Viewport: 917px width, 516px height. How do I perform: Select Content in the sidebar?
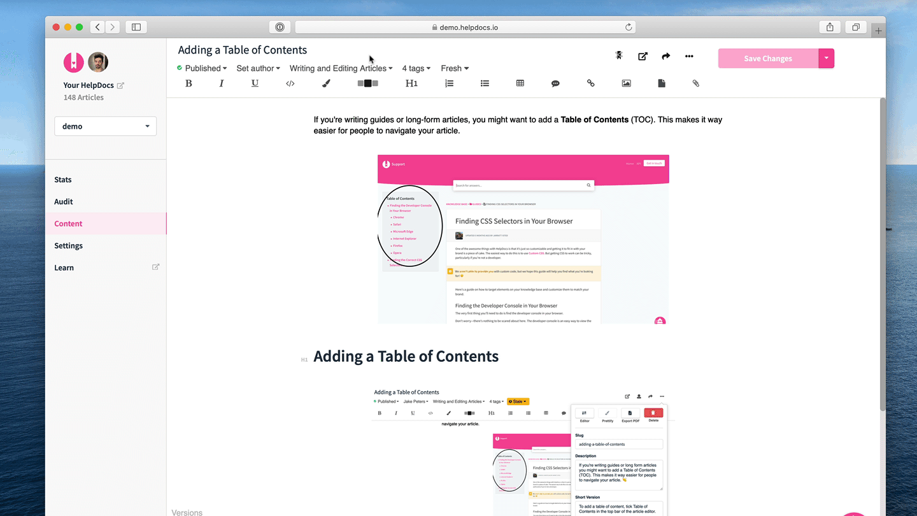pyautogui.click(x=106, y=224)
